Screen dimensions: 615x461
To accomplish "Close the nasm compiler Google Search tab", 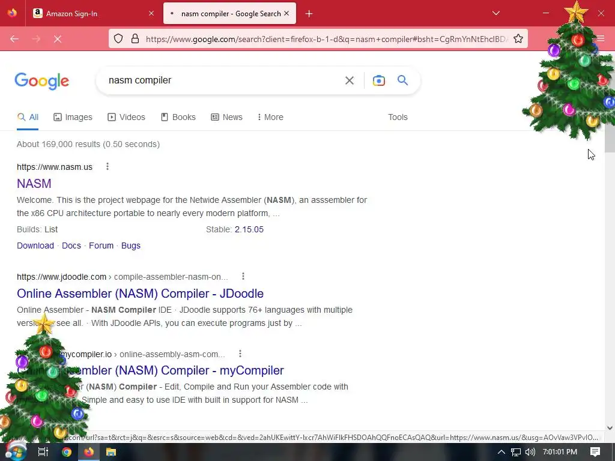I will click(286, 13).
